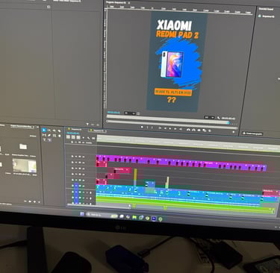The width and height of the screenshot is (280, 273).
Task: Go to In point in Program monitor
Action: [x=160, y=128]
